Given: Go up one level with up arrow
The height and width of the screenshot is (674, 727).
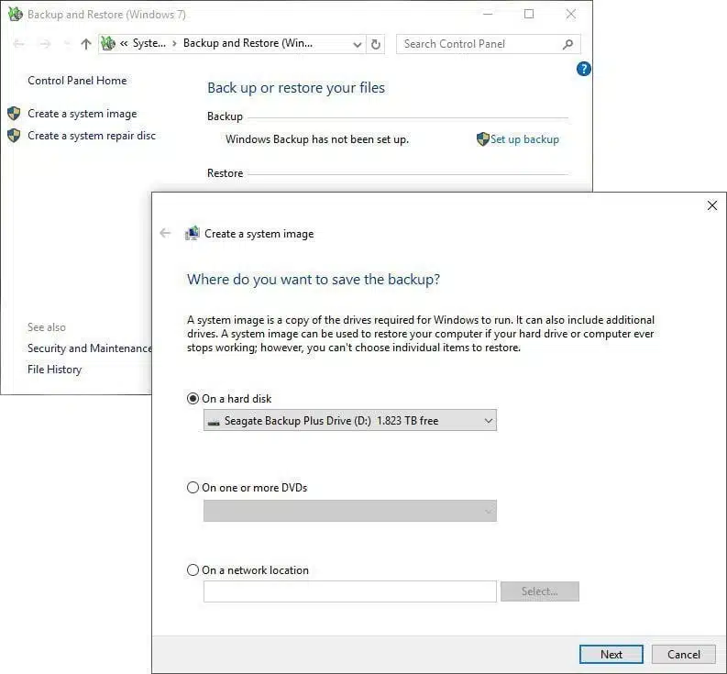Looking at the screenshot, I should pyautogui.click(x=86, y=44).
